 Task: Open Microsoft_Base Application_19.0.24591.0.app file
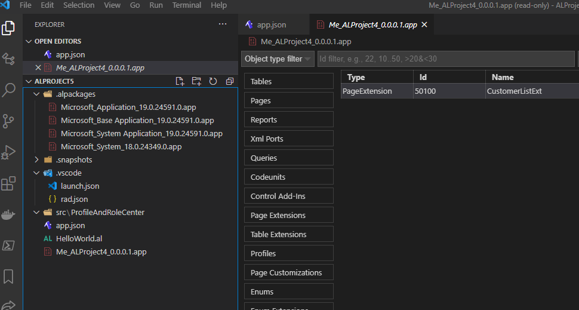[x=130, y=121]
